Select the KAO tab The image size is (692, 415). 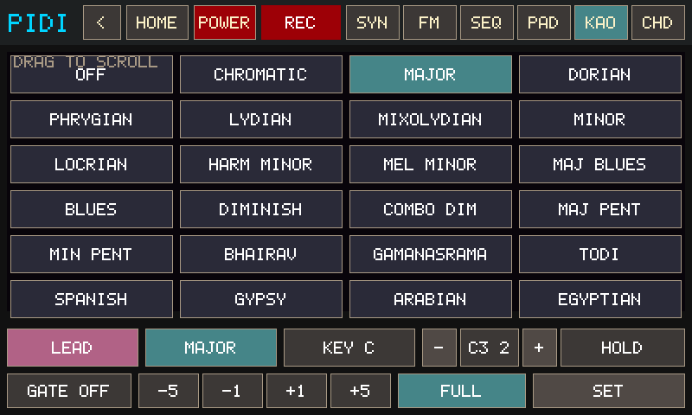click(x=601, y=22)
